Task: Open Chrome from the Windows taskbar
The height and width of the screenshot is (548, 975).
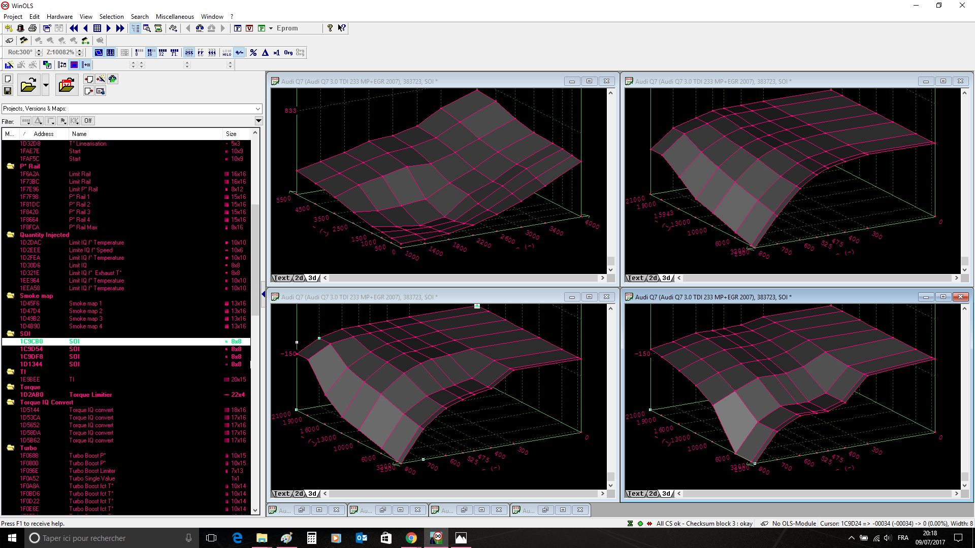Action: [x=411, y=538]
